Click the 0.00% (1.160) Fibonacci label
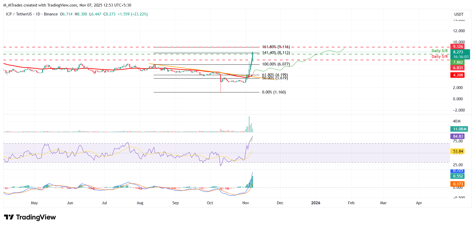The image size is (475, 227). [x=274, y=92]
